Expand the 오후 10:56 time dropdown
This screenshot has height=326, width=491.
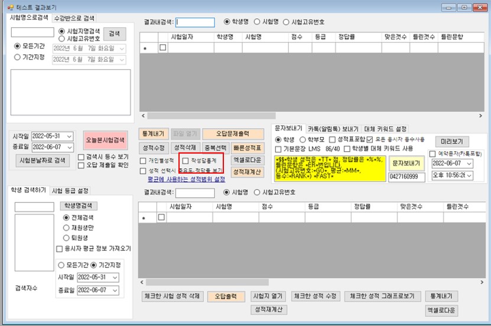(x=469, y=175)
